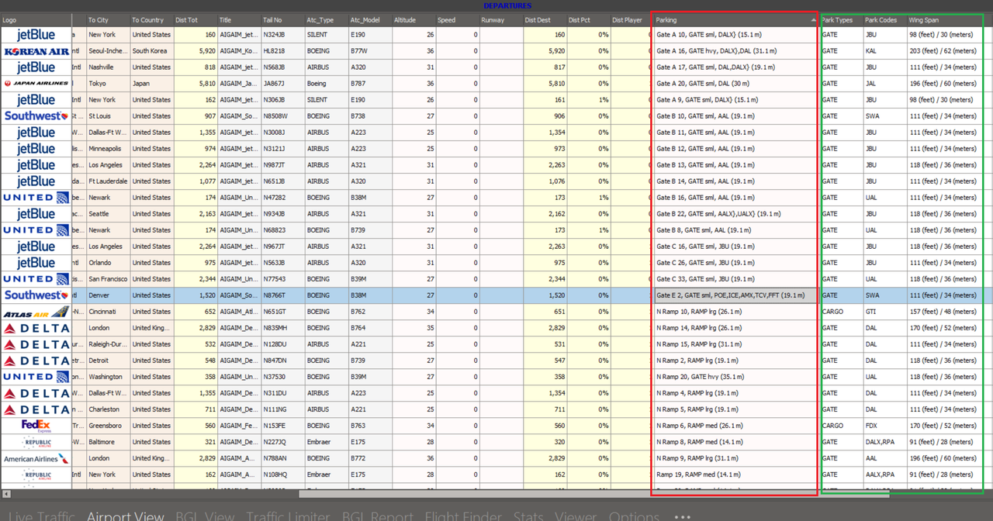Click the United logo in the San Francisco row
Image resolution: width=993 pixels, height=521 pixels.
[x=36, y=279]
